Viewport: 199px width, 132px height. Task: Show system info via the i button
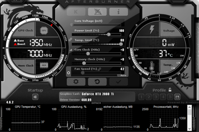coord(118,12)
